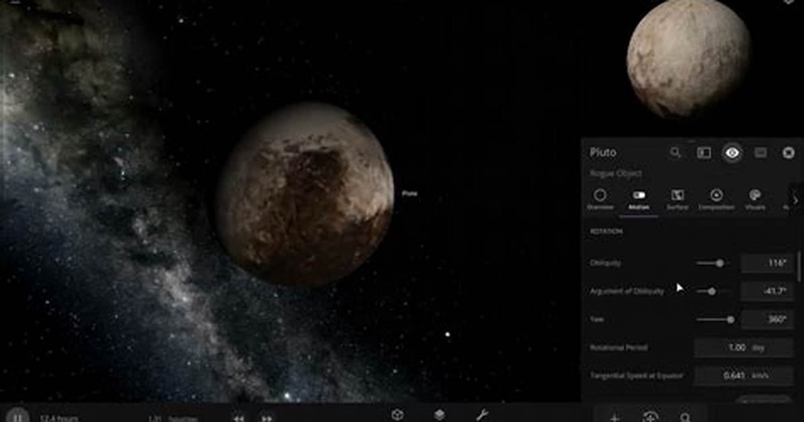Click the ROTATION section header

click(606, 232)
